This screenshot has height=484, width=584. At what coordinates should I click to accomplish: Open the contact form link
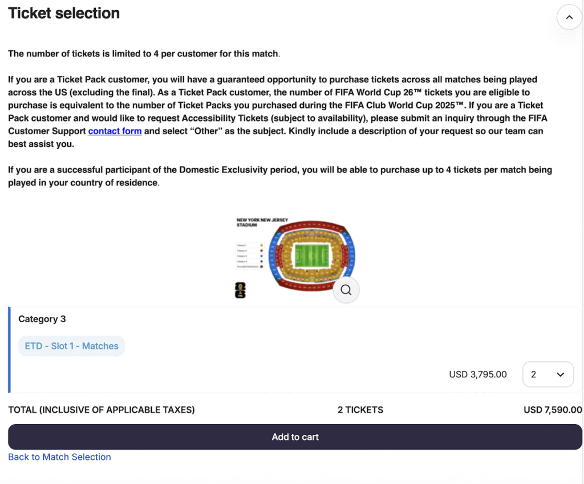(115, 131)
